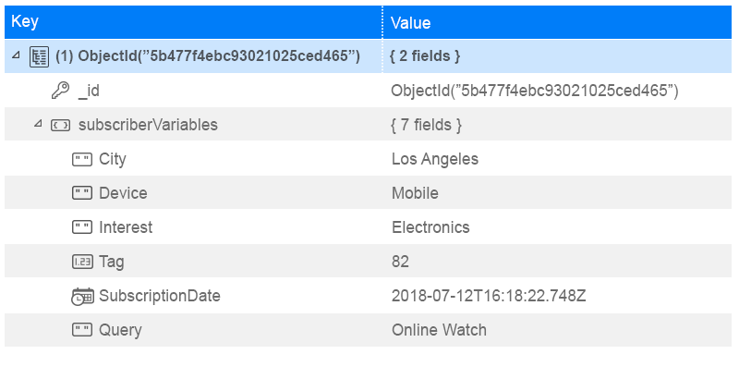
Task: Click the document icon beside ObjectId root row
Action: point(39,56)
